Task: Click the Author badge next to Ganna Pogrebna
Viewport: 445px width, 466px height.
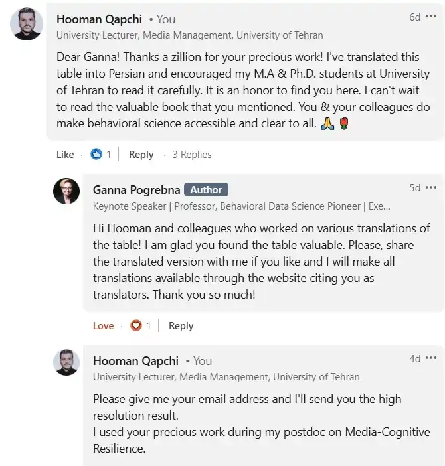Action: (206, 190)
